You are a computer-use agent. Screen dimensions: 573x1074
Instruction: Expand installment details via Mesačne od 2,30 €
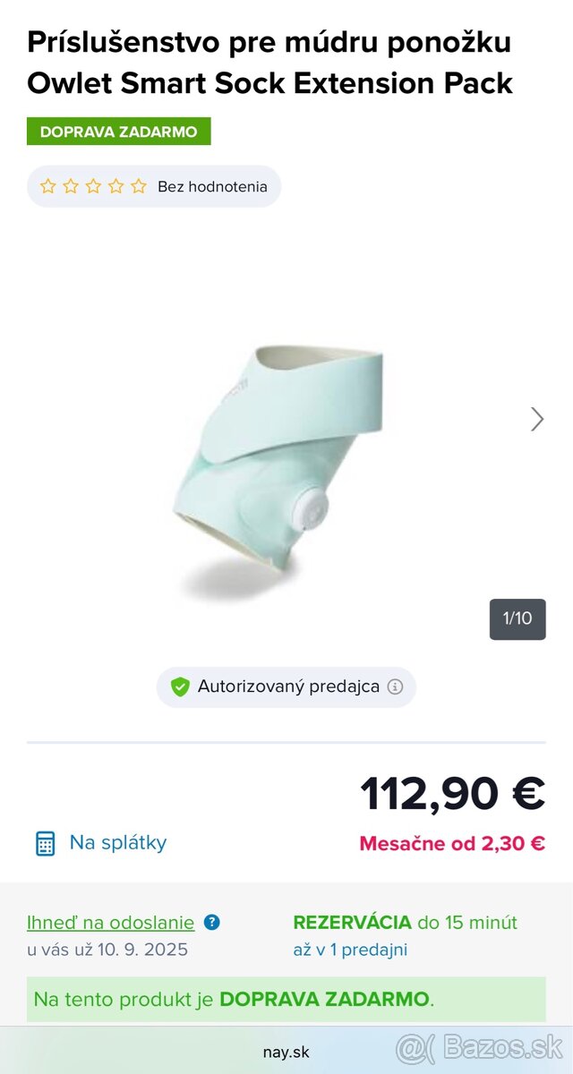tap(450, 842)
